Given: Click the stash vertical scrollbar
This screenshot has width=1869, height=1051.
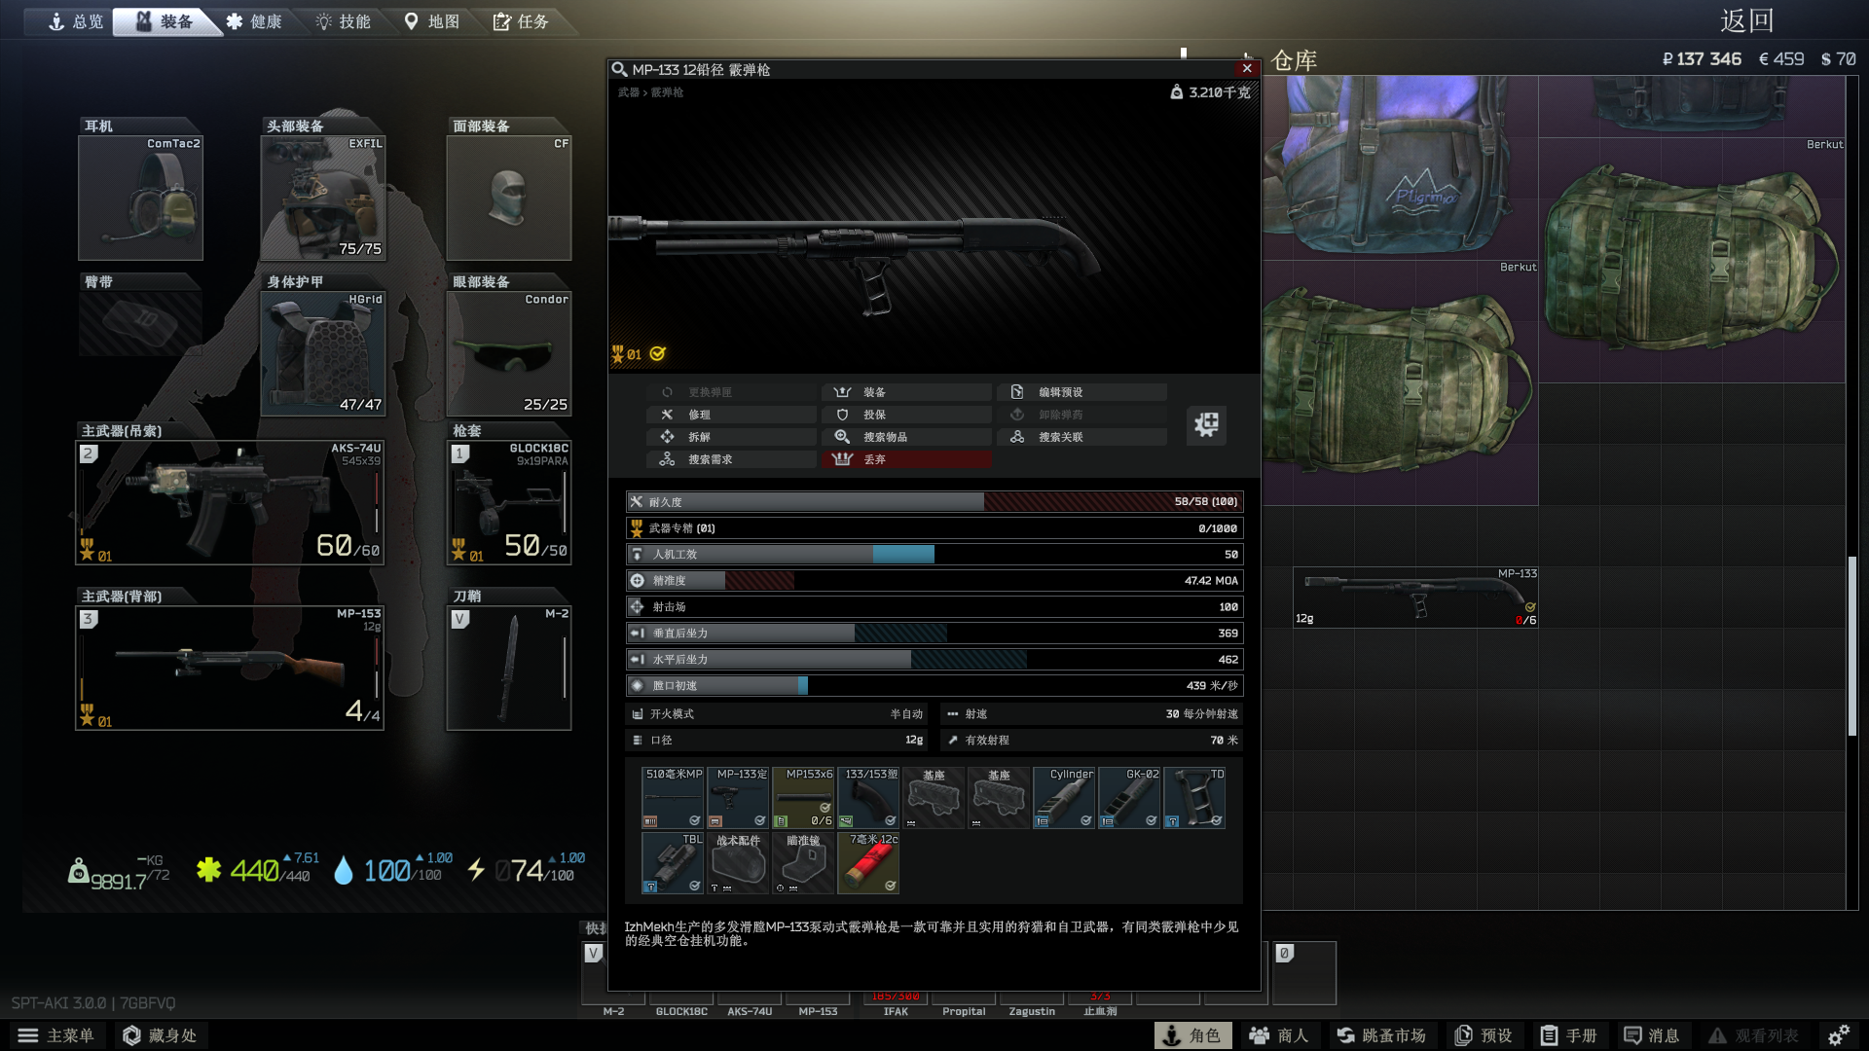Looking at the screenshot, I should [1852, 646].
